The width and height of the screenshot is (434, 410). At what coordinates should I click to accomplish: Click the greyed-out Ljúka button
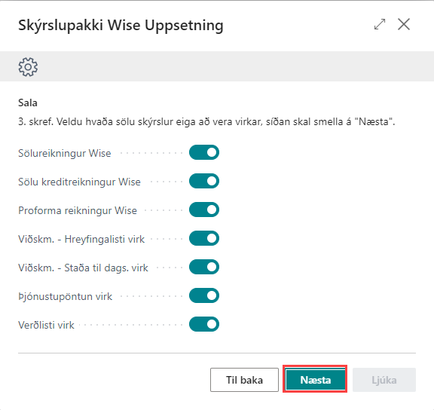(384, 380)
